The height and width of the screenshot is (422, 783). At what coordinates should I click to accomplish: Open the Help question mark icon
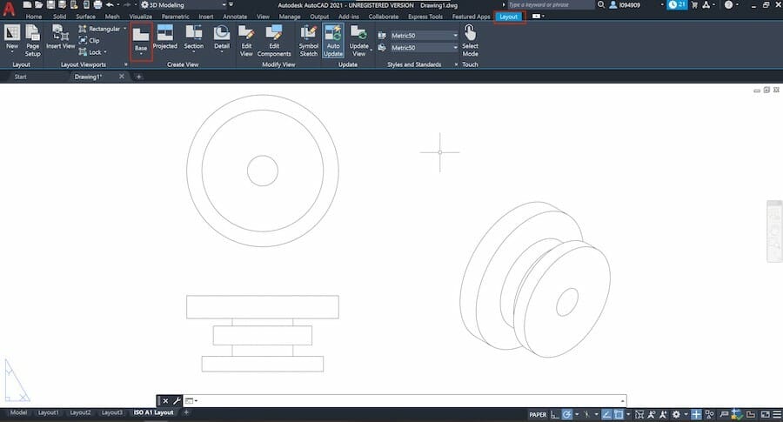point(728,5)
